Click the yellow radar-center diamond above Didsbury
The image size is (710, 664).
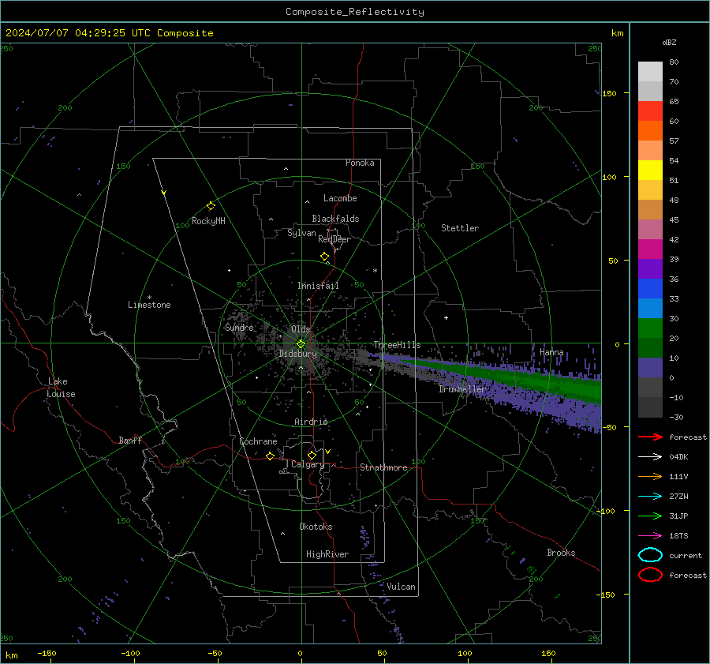pos(301,344)
